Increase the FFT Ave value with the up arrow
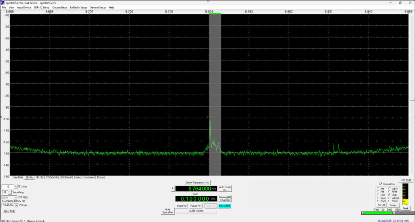 coord(16,185)
